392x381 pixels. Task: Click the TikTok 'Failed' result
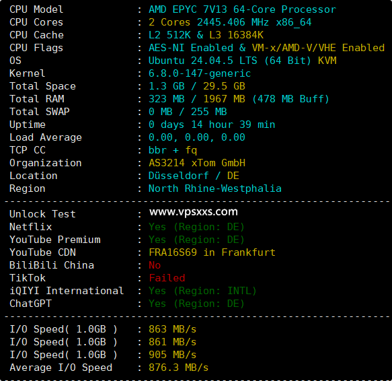[x=167, y=278]
